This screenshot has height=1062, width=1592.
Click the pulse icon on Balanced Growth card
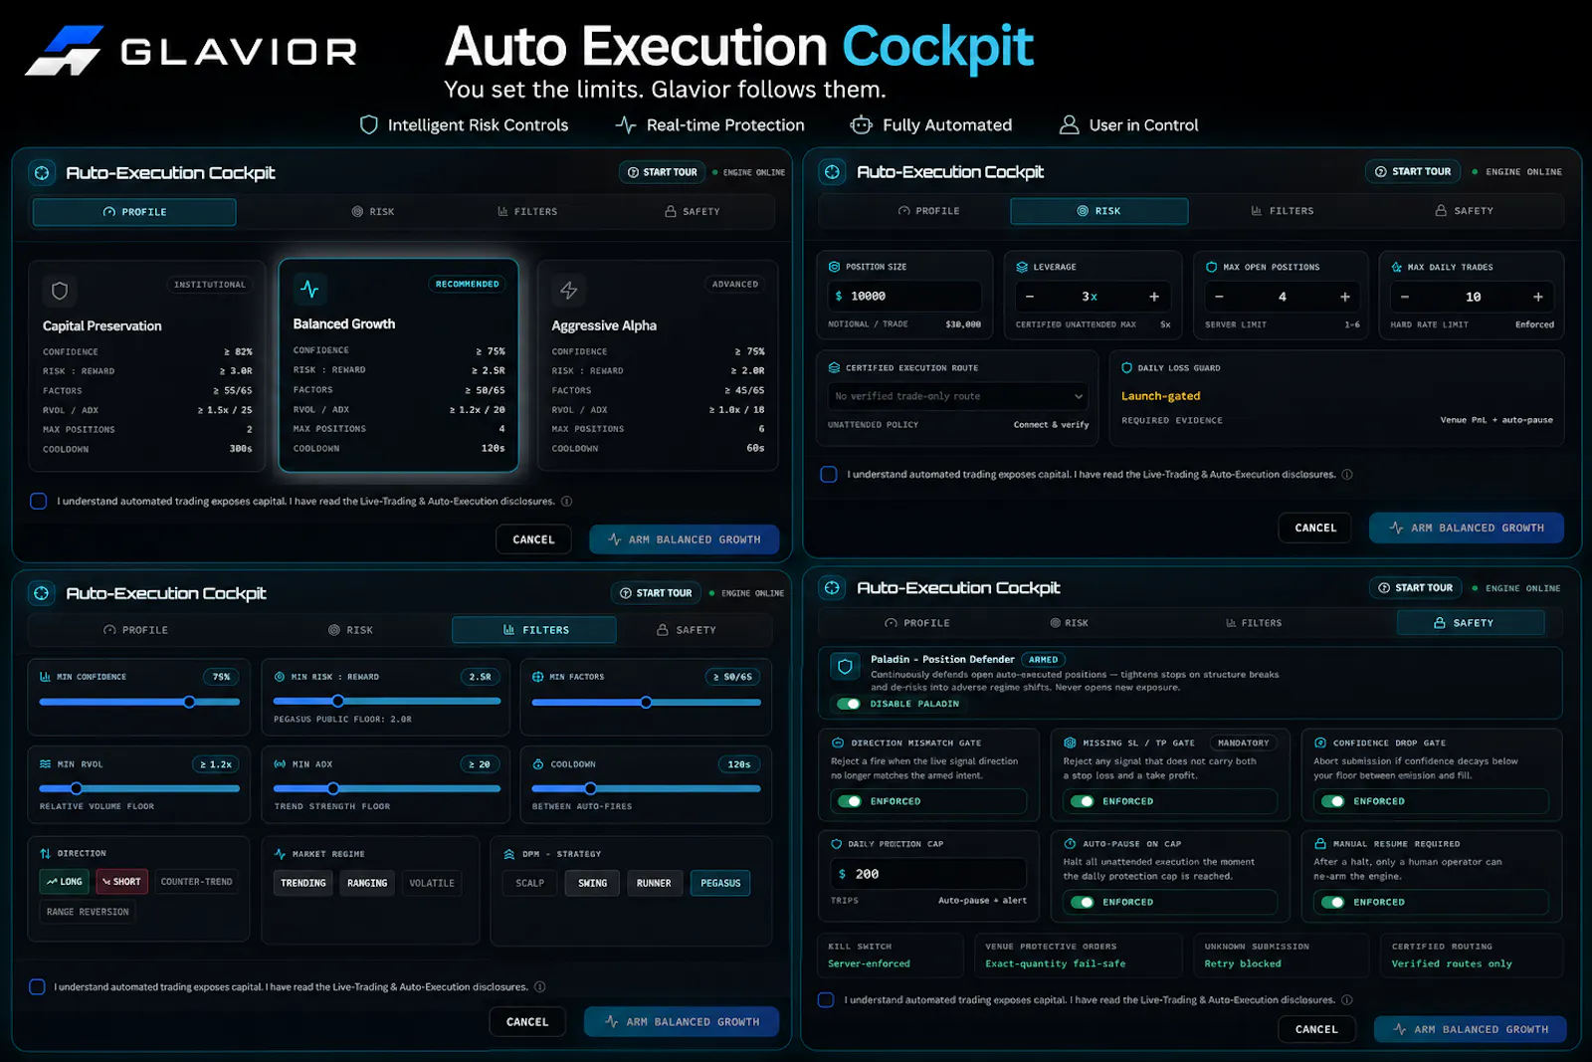(x=309, y=289)
